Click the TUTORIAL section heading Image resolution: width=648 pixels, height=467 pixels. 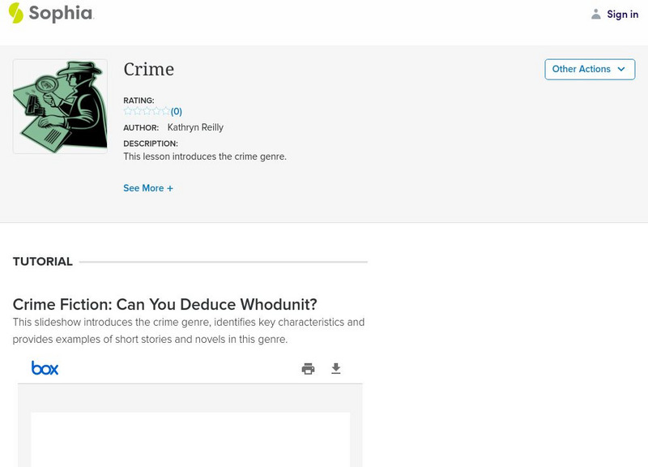coord(43,261)
